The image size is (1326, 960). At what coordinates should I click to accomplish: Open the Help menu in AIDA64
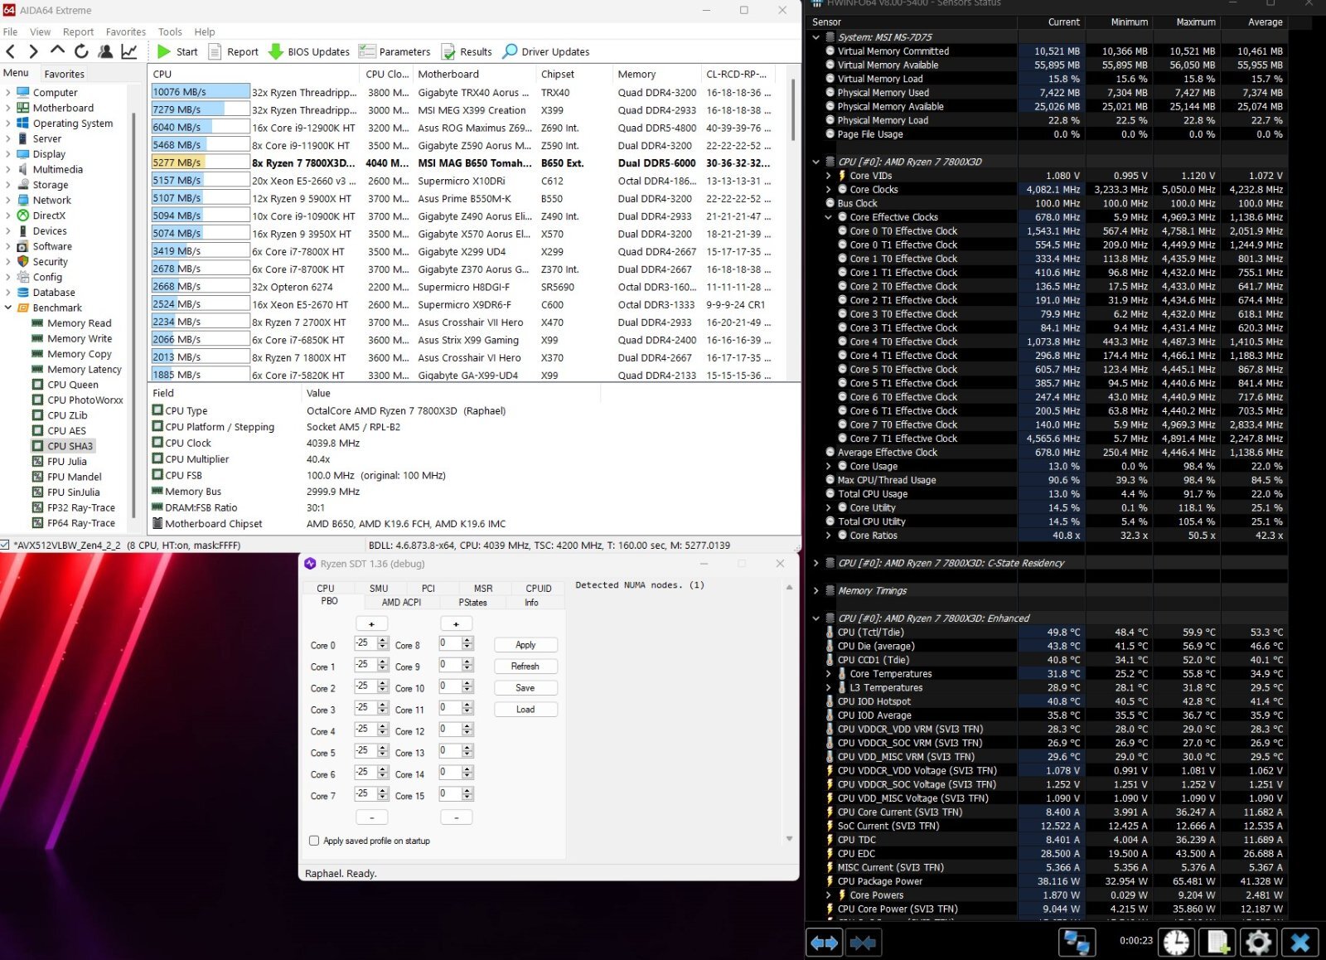205,32
